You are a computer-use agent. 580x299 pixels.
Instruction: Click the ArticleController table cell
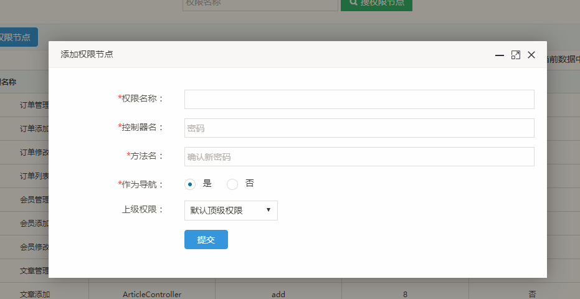coord(152,294)
